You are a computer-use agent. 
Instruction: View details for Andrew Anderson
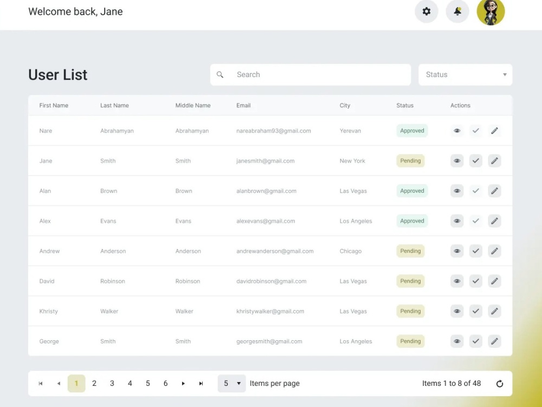[457, 251]
